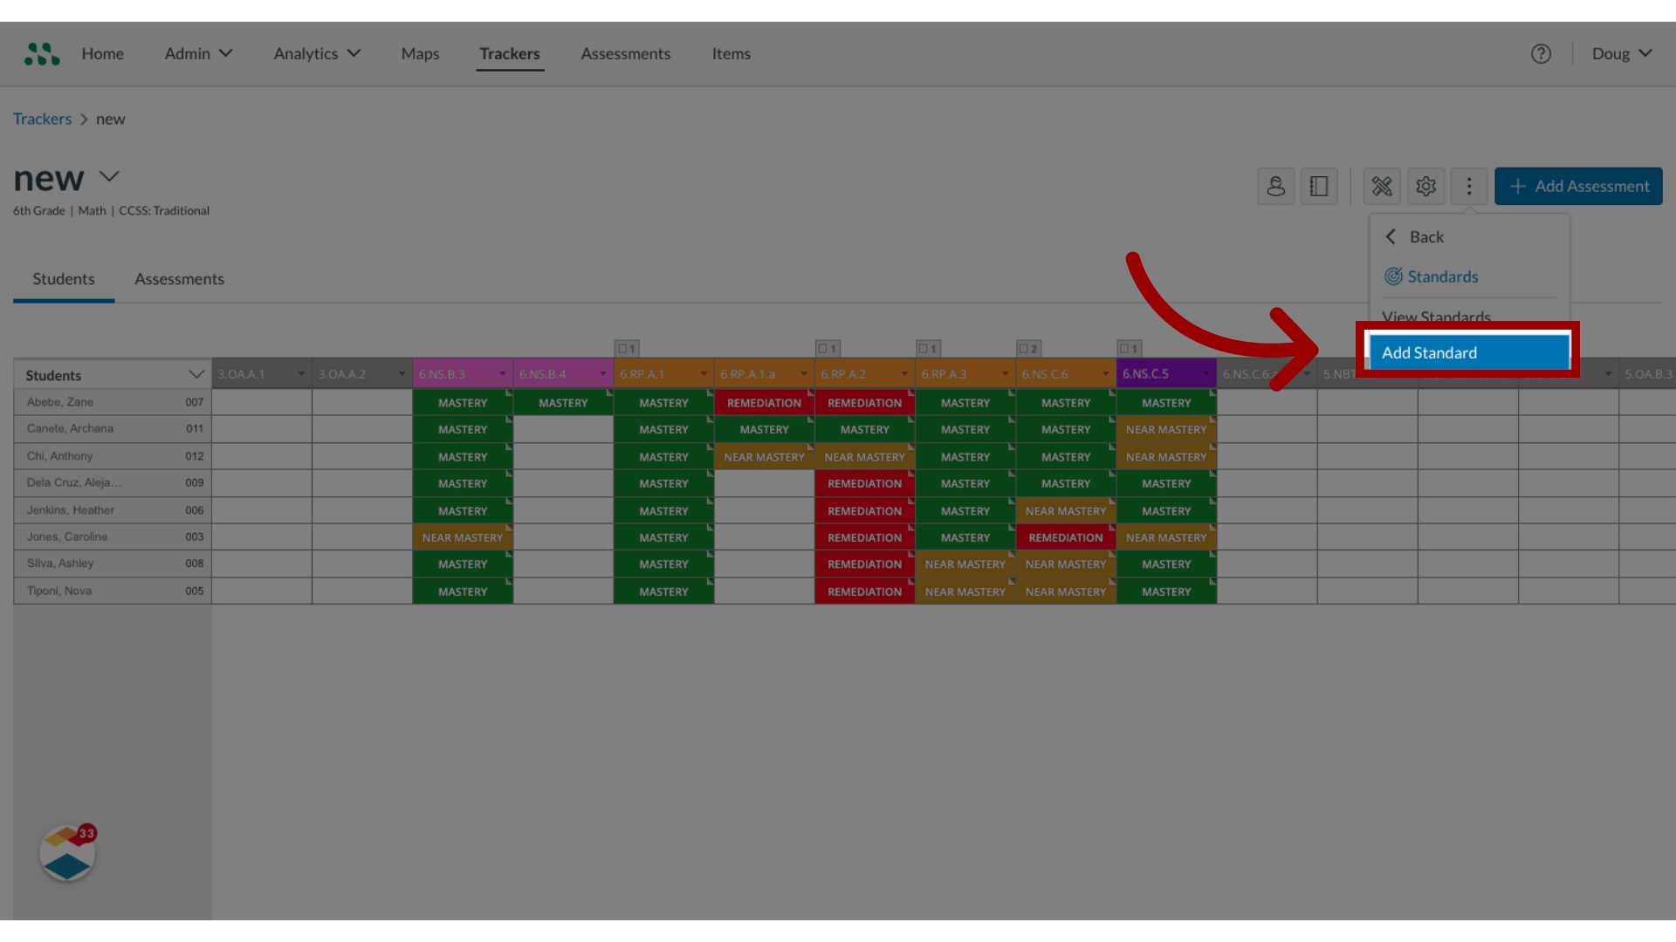Image resolution: width=1676 pixels, height=942 pixels.
Task: Click Jones Caroline's Near Mastery cell under 6.NS.B.3
Action: click(x=463, y=537)
